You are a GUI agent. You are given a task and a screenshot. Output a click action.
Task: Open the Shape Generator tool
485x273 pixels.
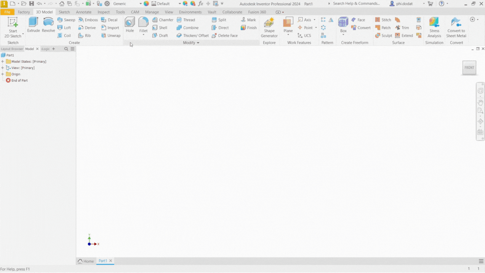269,27
